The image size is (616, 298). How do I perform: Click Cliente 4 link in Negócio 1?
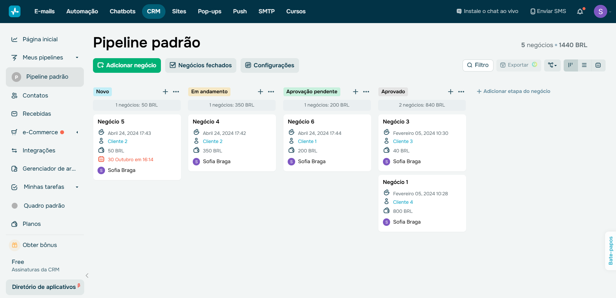[x=403, y=202]
